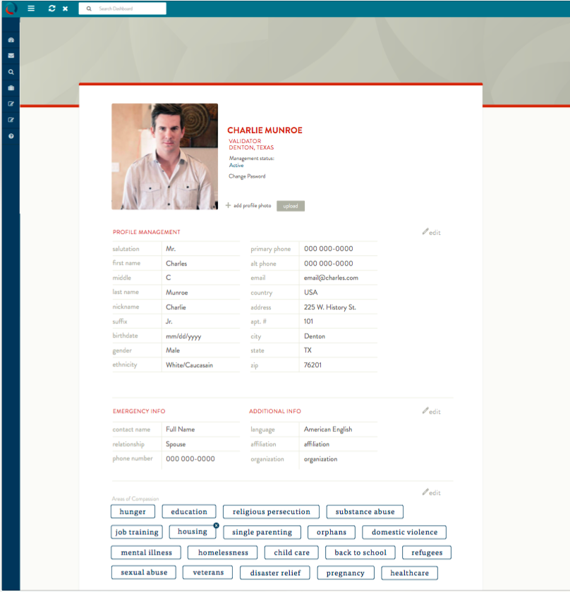Click the salutation value Mr.

coord(171,249)
